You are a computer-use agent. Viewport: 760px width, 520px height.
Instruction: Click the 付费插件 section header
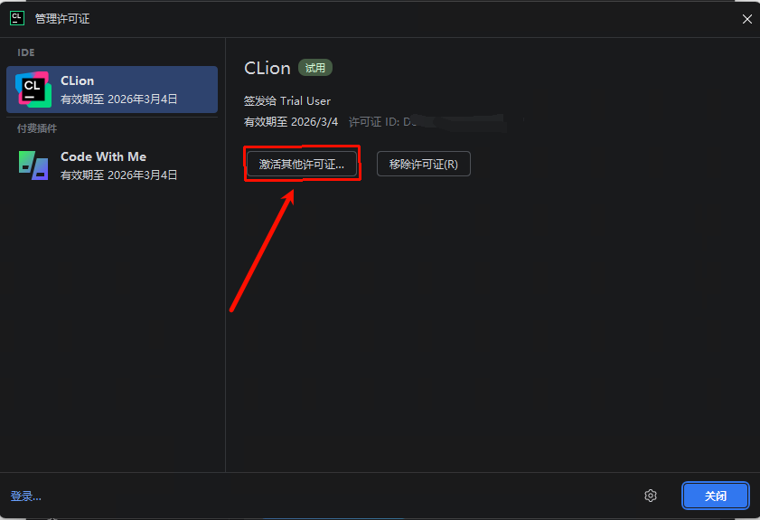[x=37, y=128]
